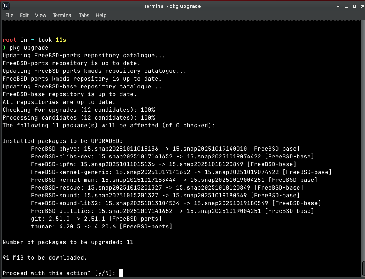
Task: Maximize the Terminal window
Action: tap(354, 6)
